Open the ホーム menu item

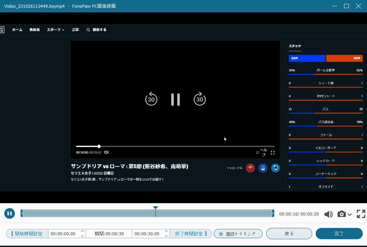(17, 30)
